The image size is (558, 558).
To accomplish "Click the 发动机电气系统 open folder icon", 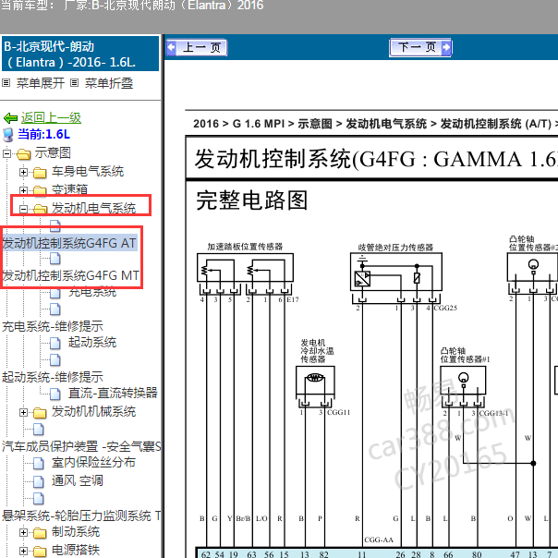I will (41, 209).
